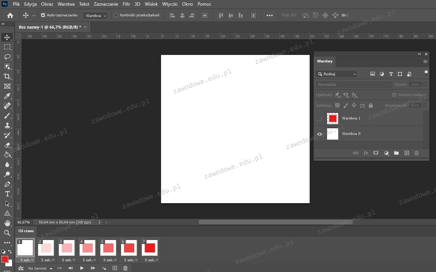
Task: Delete the selected animation frame
Action: coord(125,268)
